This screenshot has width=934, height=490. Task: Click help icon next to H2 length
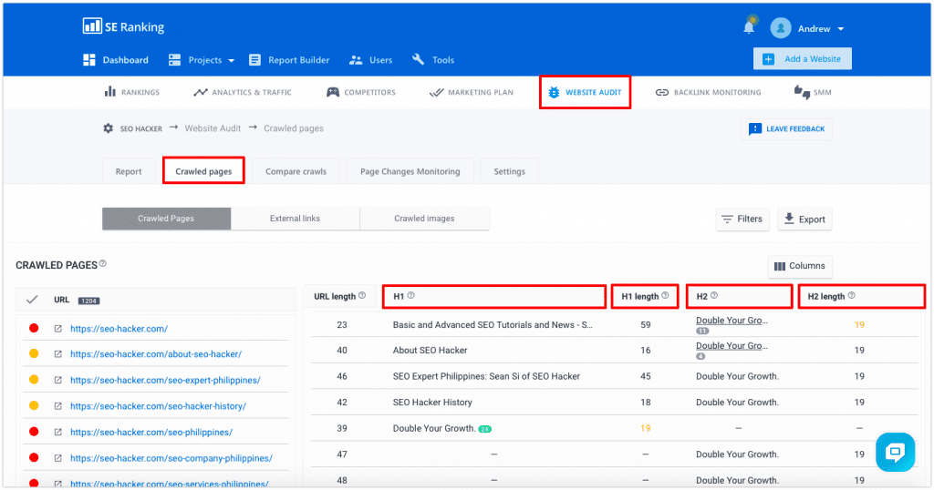[x=852, y=295]
